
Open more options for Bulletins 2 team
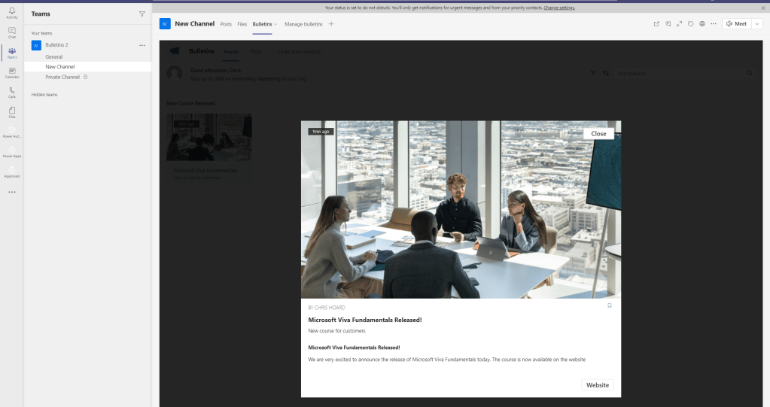[x=142, y=45]
